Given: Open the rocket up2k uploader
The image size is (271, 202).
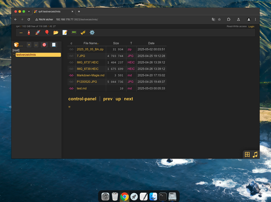Looking at the screenshot, I should [38, 33].
